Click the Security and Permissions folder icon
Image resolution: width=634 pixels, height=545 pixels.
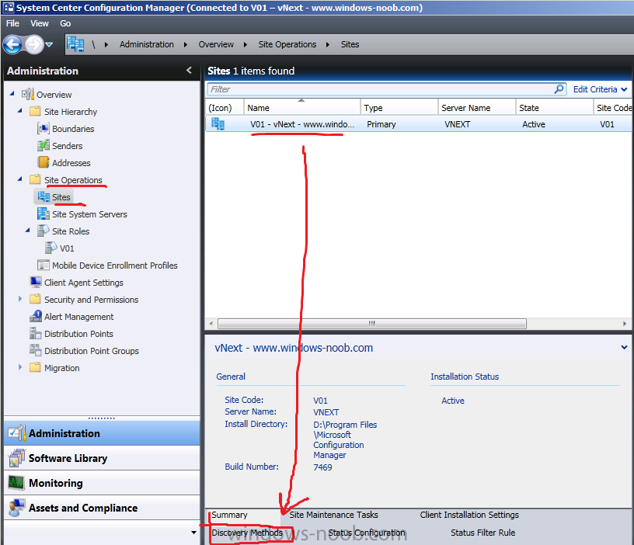pyautogui.click(x=35, y=299)
